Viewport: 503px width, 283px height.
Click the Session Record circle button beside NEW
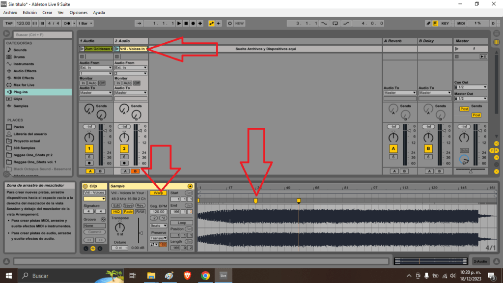[230, 24]
